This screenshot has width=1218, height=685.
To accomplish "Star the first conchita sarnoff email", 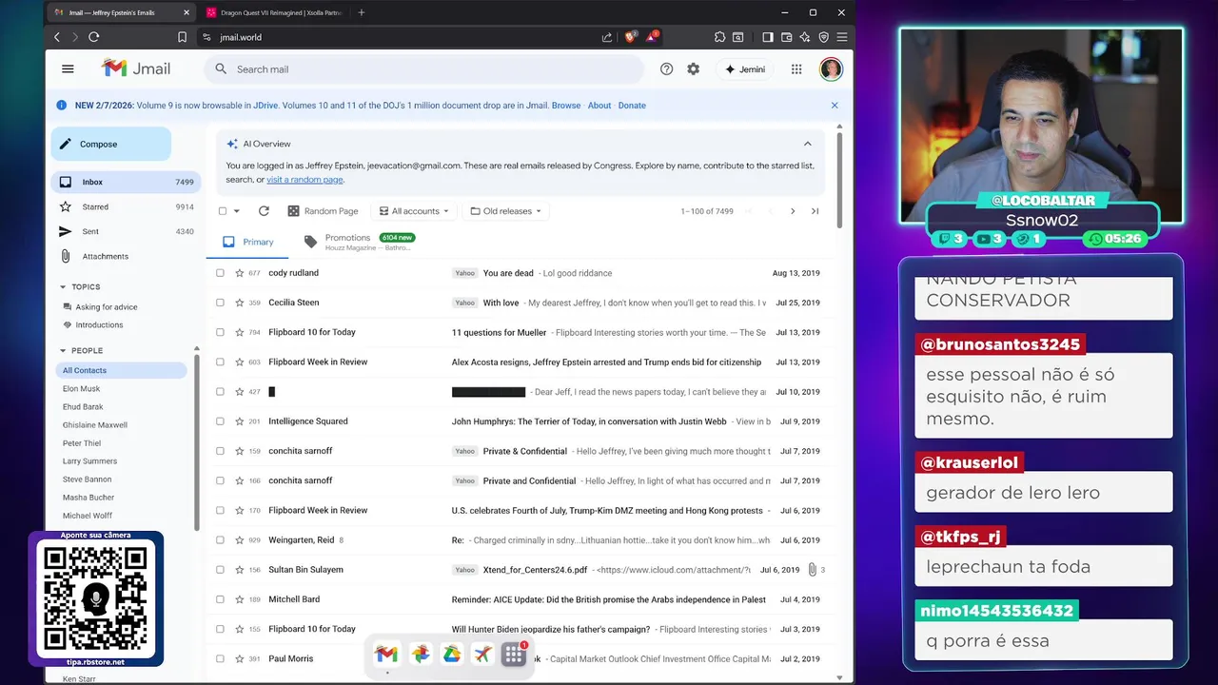I will [240, 451].
